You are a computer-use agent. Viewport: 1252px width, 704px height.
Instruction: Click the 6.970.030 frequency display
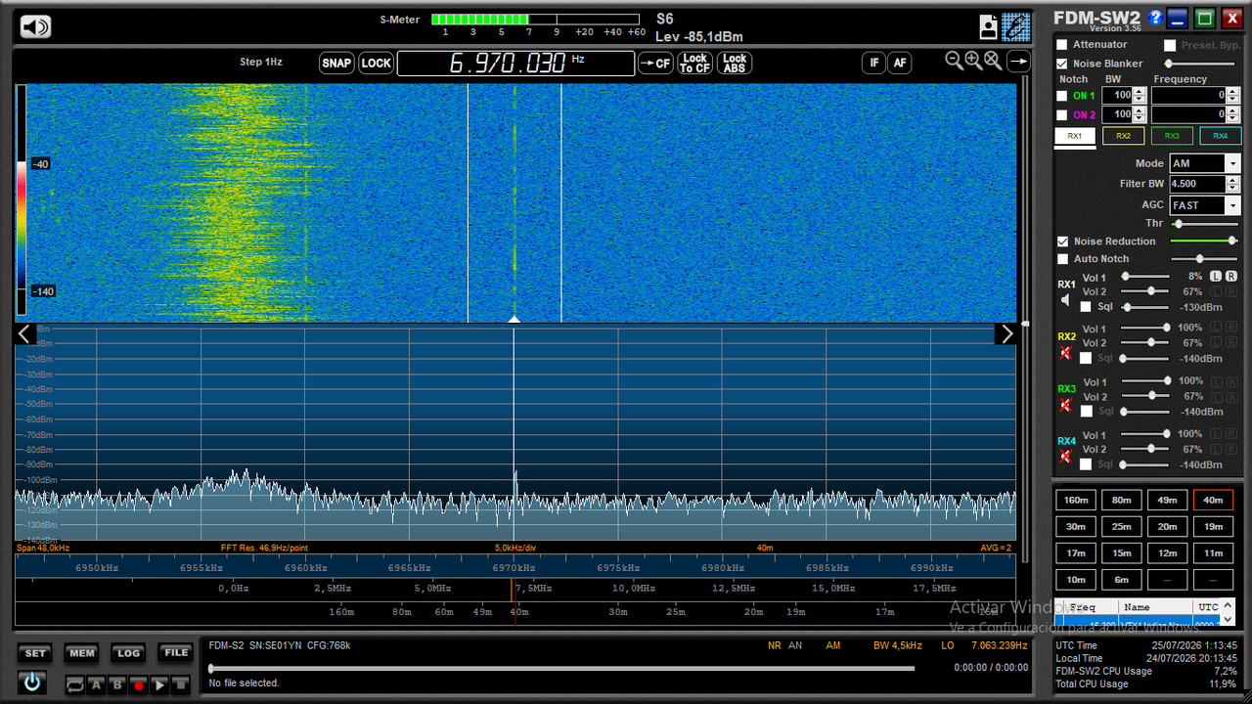coord(515,64)
